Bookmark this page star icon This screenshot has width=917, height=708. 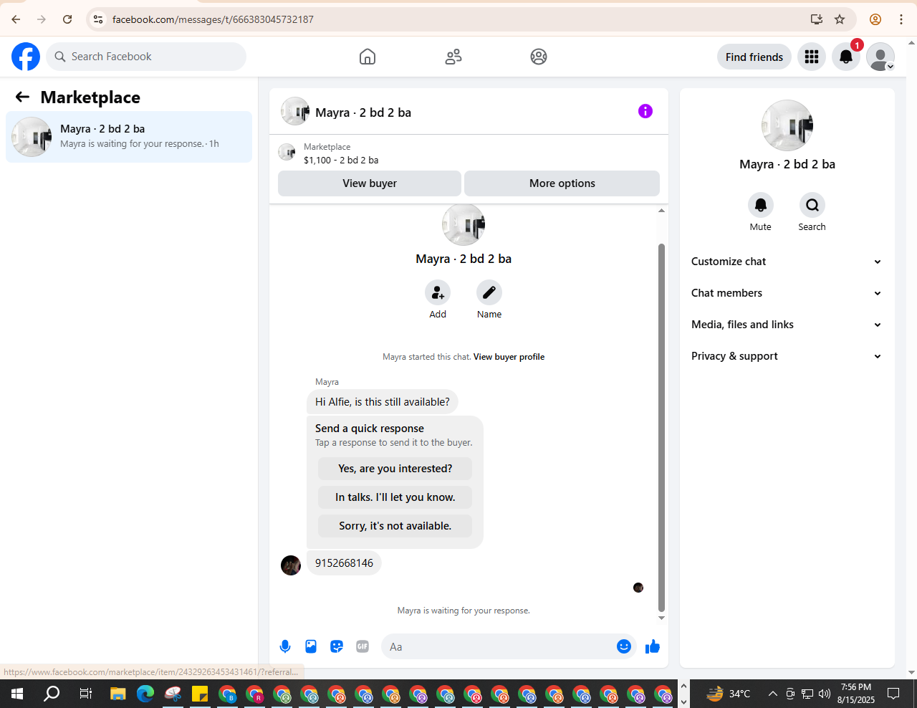840,19
